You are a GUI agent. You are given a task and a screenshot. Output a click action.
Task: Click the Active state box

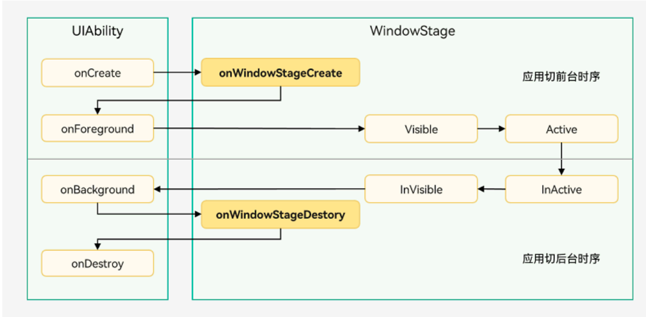click(x=561, y=129)
